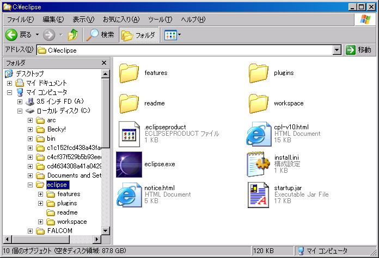Select the .eclipseproduct file icon
Screen dimensions: 379x258
point(129,134)
